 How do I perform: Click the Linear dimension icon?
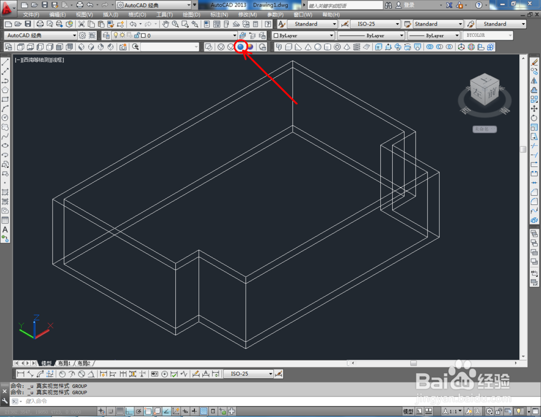pyautogui.click(x=21, y=374)
